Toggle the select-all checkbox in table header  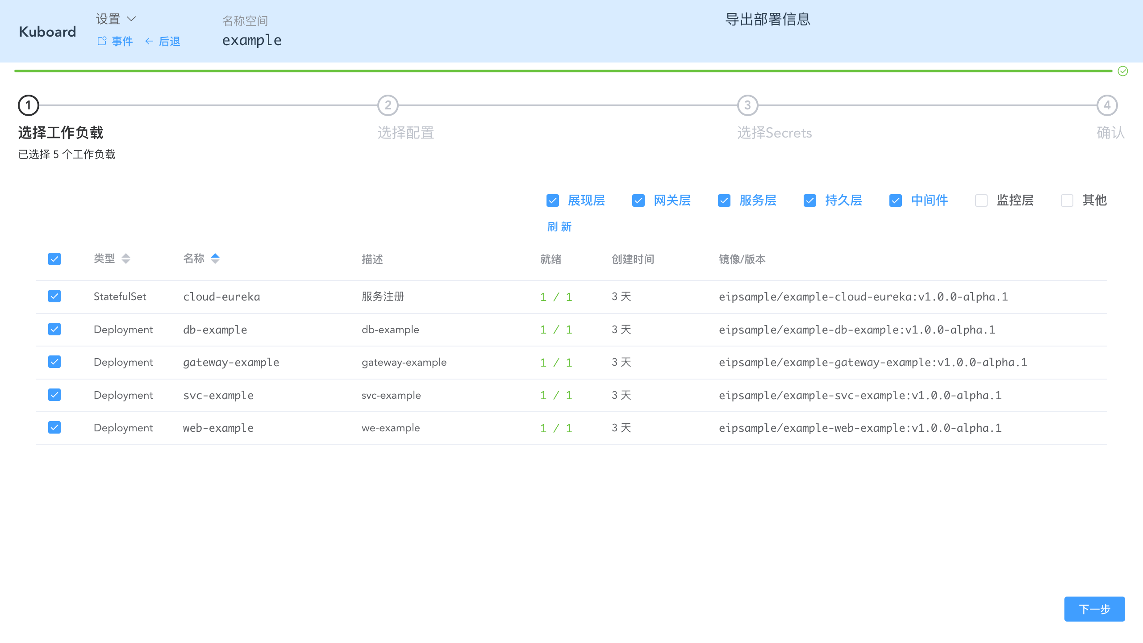54,259
